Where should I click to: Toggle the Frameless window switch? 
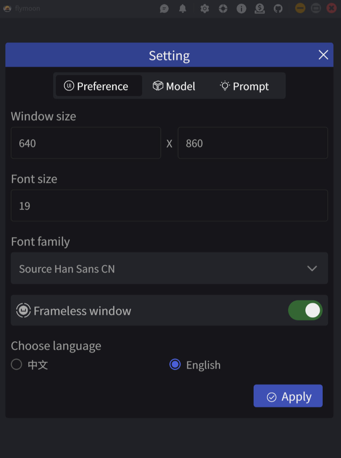point(305,310)
